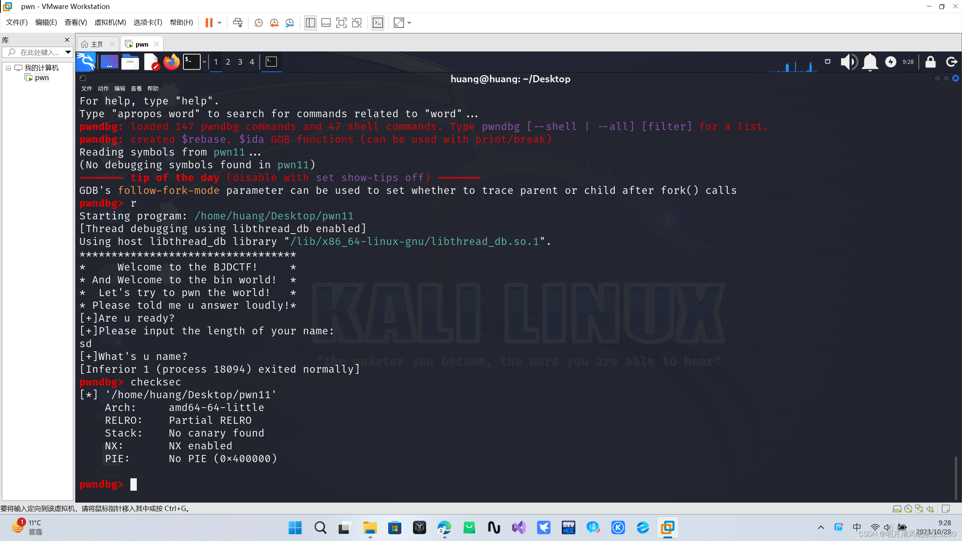Viewport: 962px width, 541px height.
Task: Open Visual Studio from the taskbar
Action: [519, 528]
